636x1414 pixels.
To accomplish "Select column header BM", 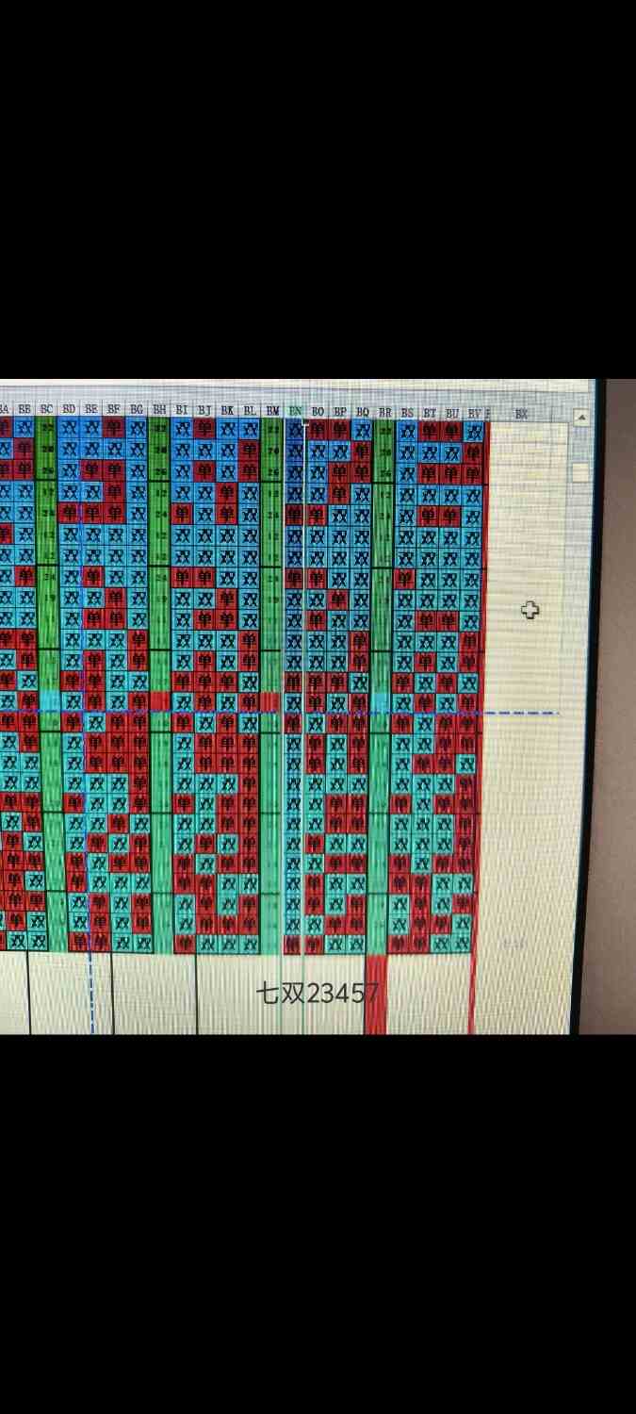I will [x=272, y=411].
